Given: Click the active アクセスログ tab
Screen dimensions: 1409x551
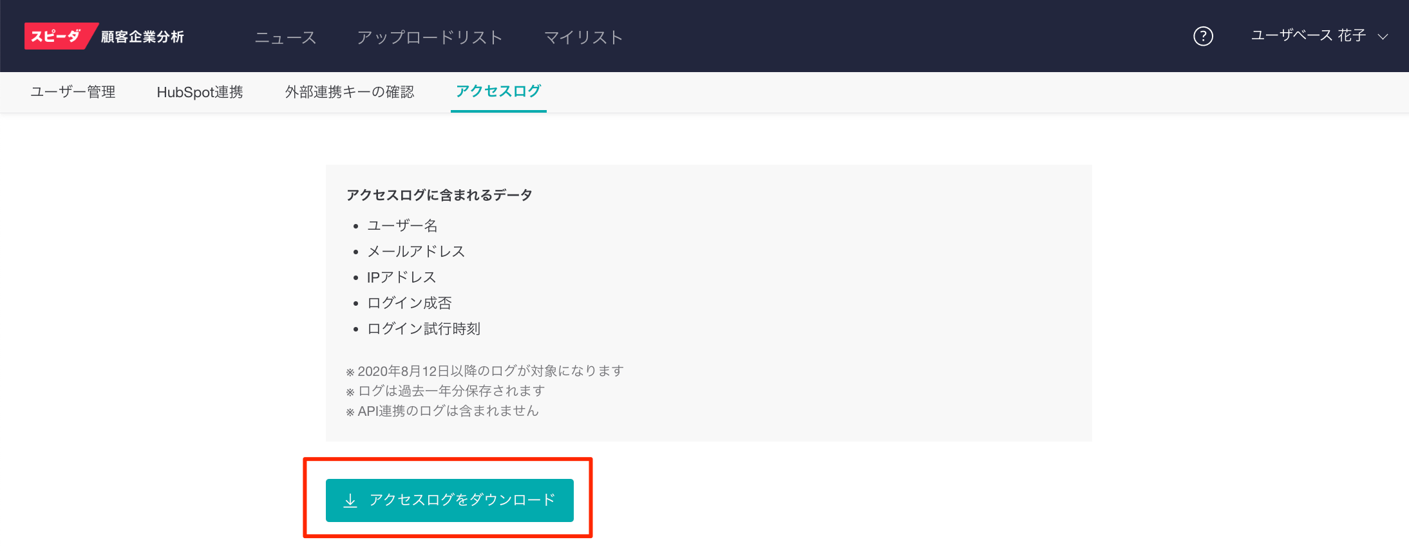Looking at the screenshot, I should 498,91.
